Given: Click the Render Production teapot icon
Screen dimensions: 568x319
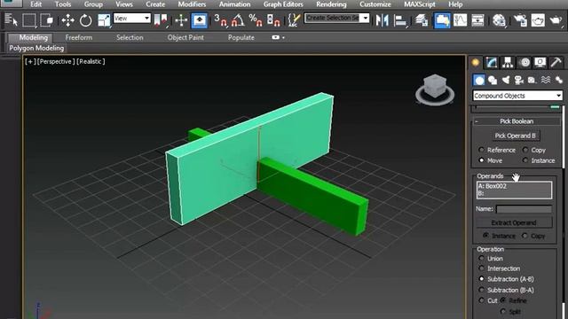Looking at the screenshot, I should click(556, 19).
